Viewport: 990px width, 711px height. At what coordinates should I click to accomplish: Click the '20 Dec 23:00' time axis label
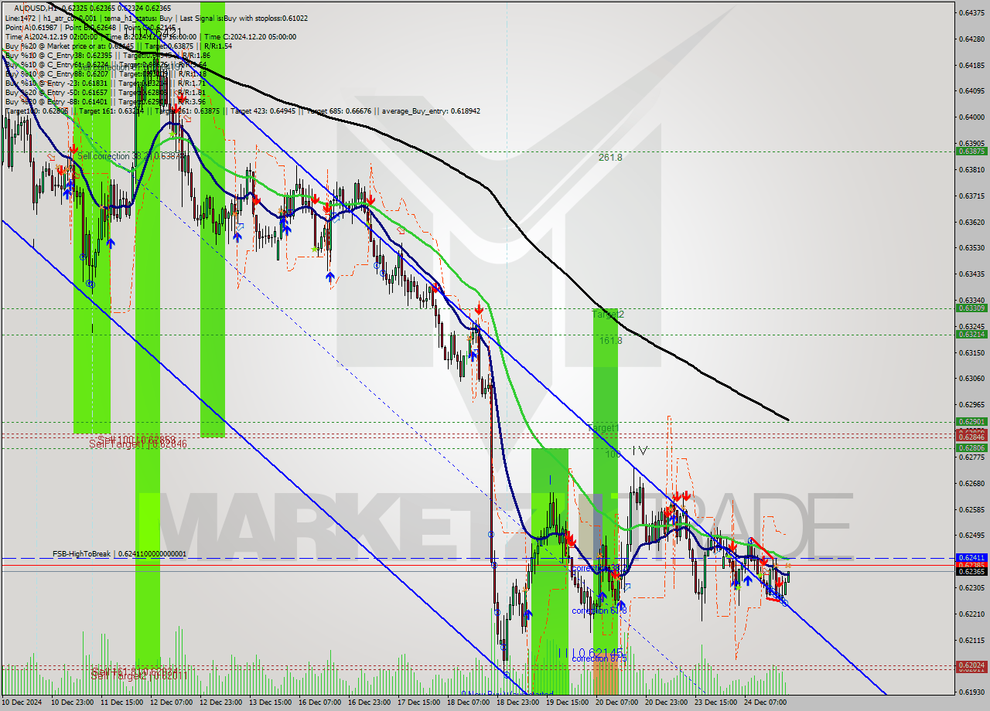[666, 702]
